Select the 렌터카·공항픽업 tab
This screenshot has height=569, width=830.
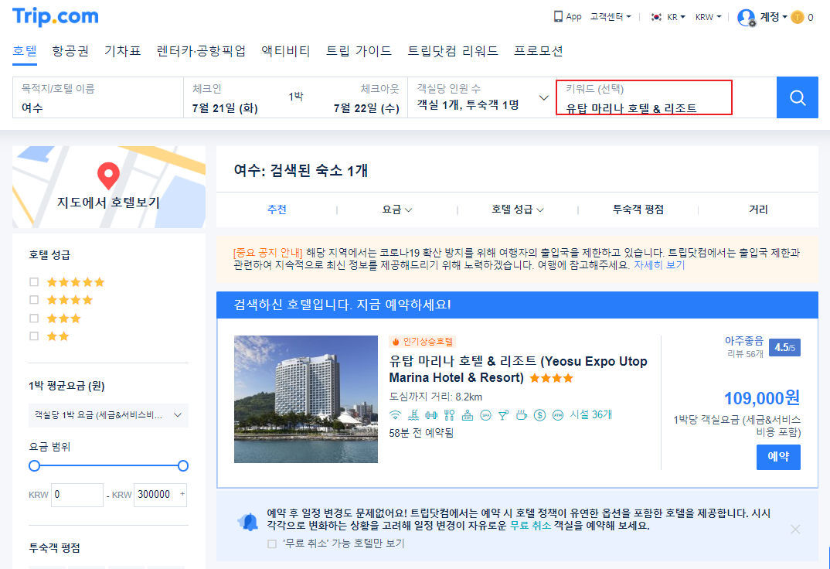click(201, 51)
